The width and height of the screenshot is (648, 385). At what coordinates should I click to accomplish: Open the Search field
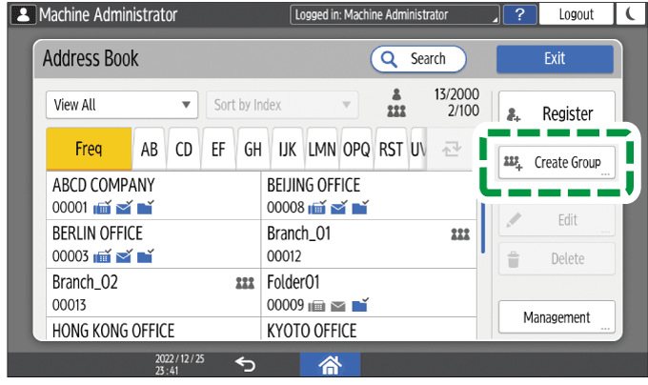(418, 59)
